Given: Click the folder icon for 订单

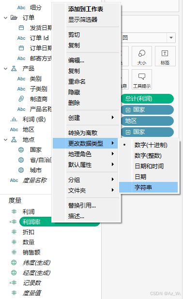Looking at the screenshot, I should point(14,18).
